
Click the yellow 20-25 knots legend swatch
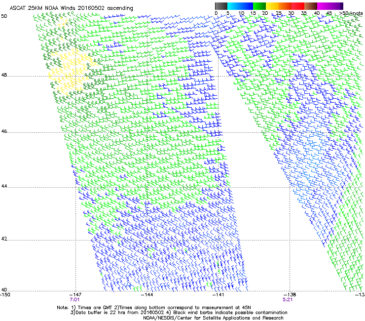tap(272, 6)
